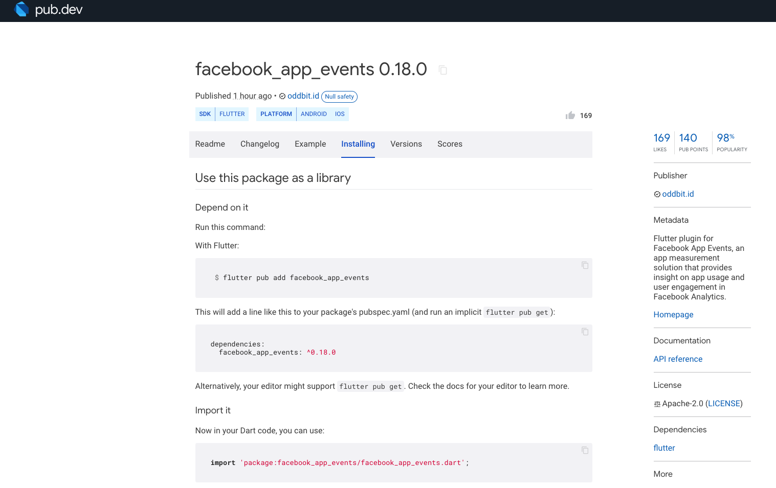Click the 'Published 1 hour ago' timestamp

pyautogui.click(x=234, y=96)
